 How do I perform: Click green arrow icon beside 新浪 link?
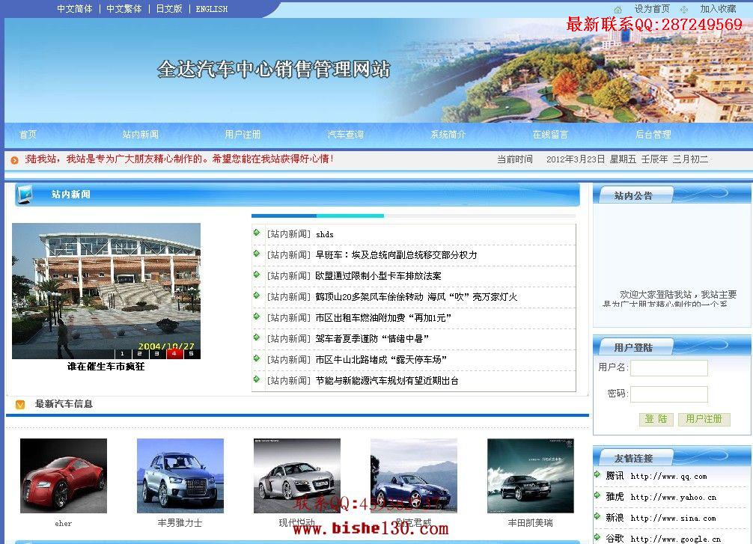(x=597, y=516)
